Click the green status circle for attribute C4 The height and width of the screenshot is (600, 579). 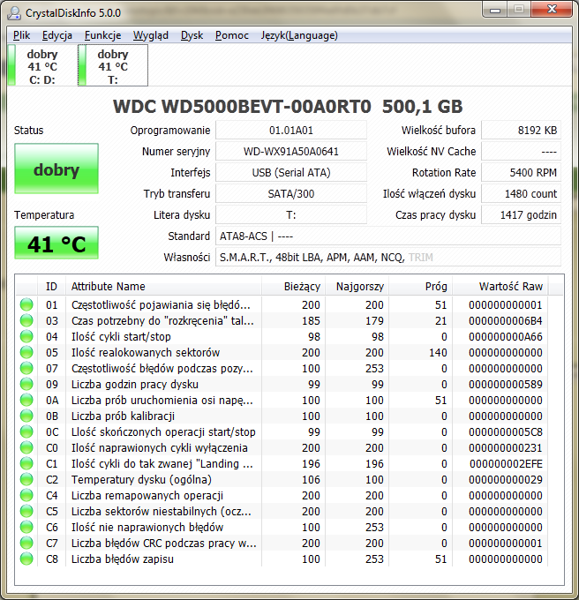26,496
